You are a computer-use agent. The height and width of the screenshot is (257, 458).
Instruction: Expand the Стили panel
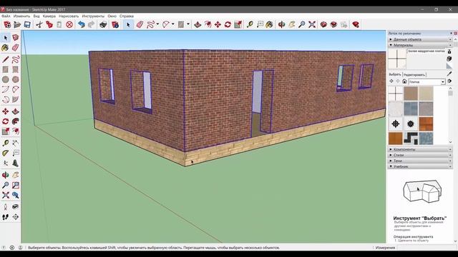pos(420,155)
